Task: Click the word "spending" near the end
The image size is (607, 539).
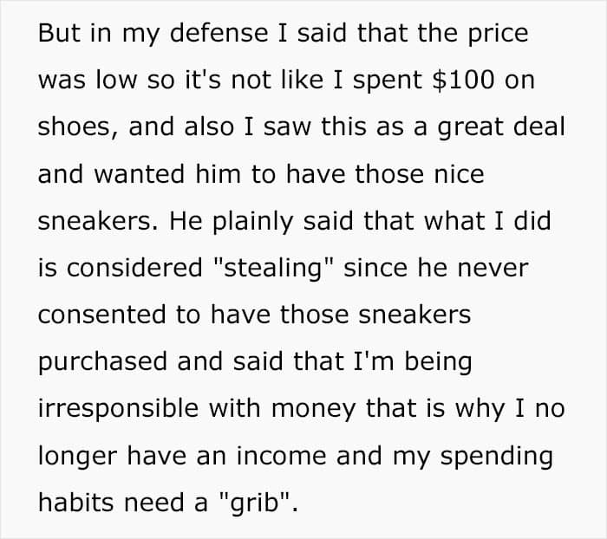Action: click(x=497, y=457)
